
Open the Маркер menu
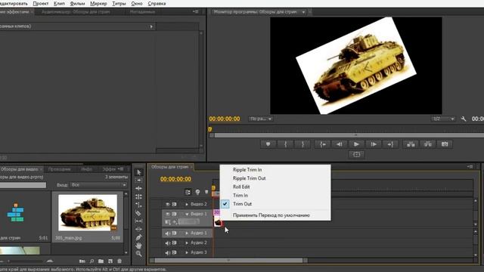pyautogui.click(x=98, y=4)
